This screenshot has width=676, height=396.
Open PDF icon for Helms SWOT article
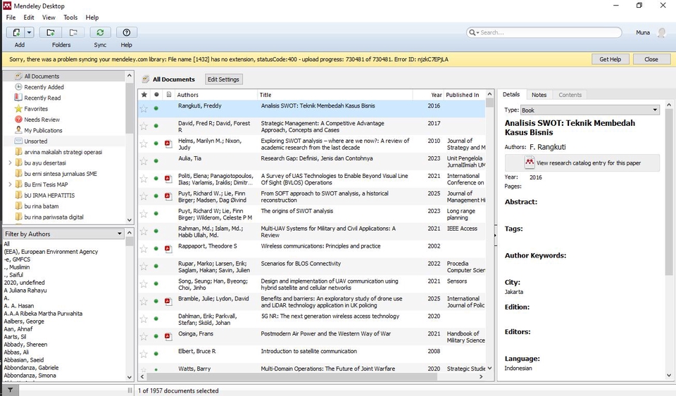(x=168, y=143)
